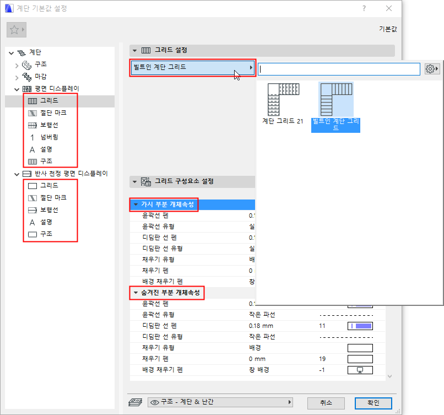Open the favorites star button
The height and width of the screenshot is (415, 444).
pyautogui.click(x=17, y=30)
